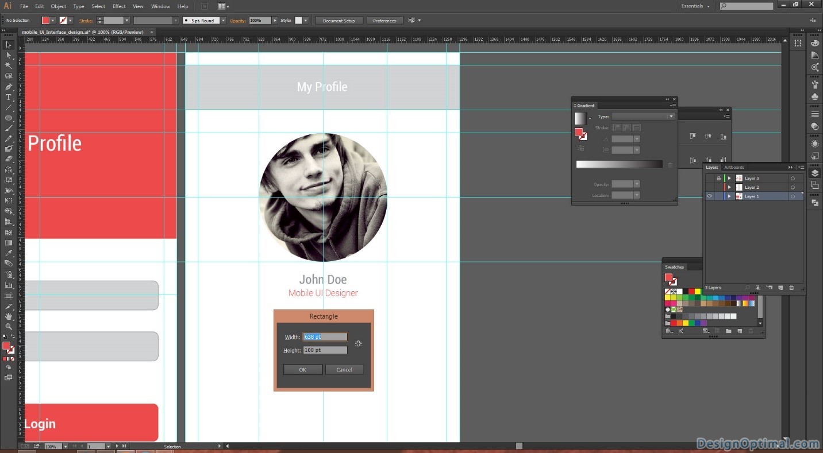Screen dimensions: 823x453
Task: Open Swatch Libraries menu icon
Action: [669, 331]
